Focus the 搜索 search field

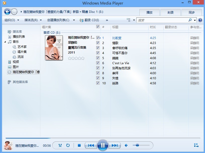162,20
